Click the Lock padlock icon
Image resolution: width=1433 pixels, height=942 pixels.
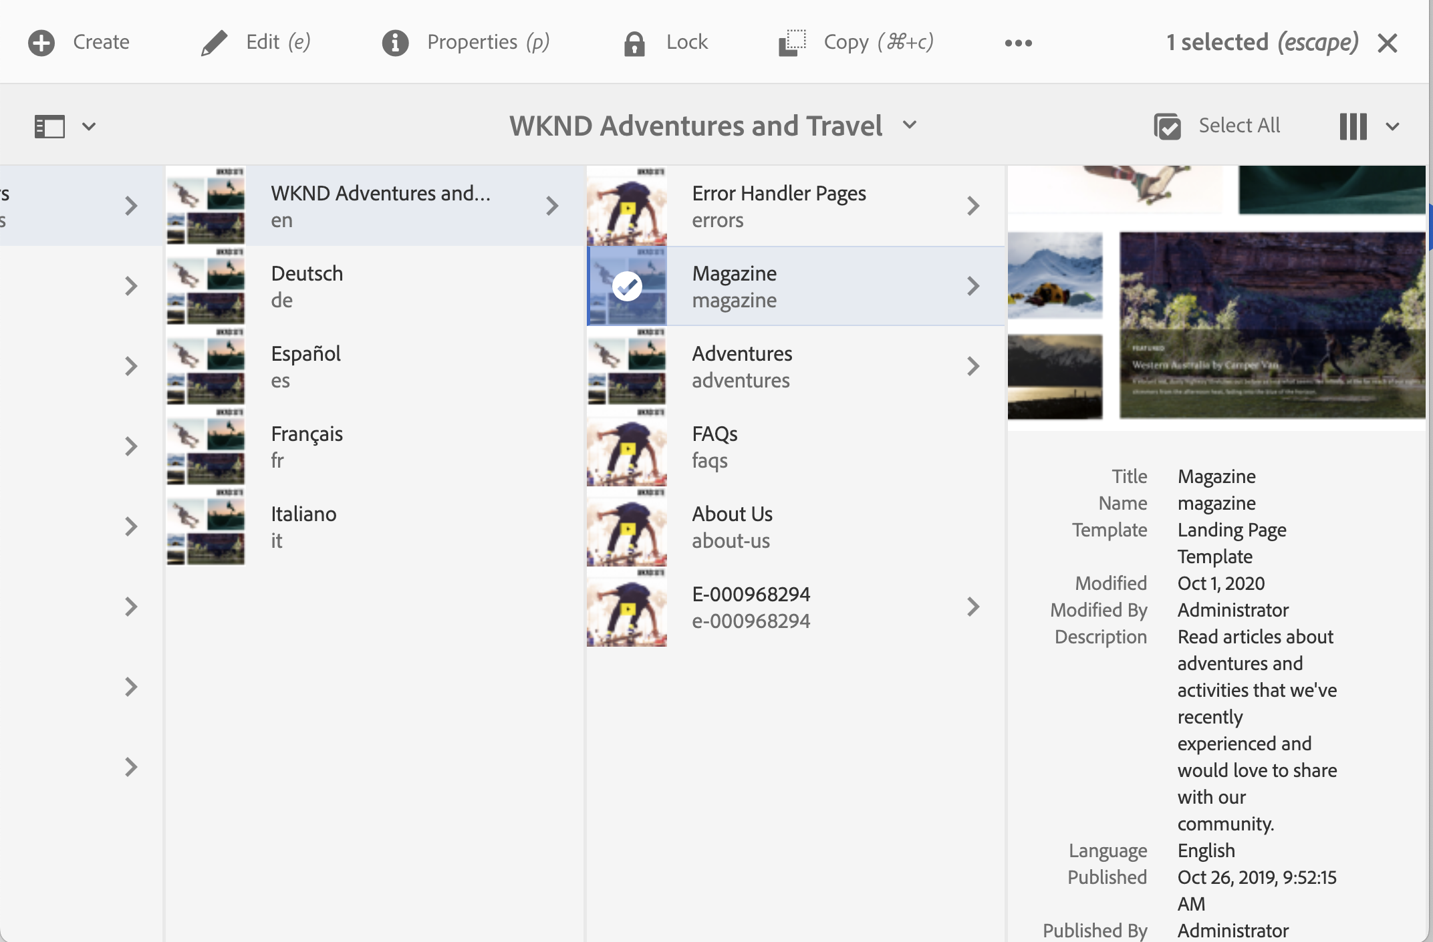point(634,43)
